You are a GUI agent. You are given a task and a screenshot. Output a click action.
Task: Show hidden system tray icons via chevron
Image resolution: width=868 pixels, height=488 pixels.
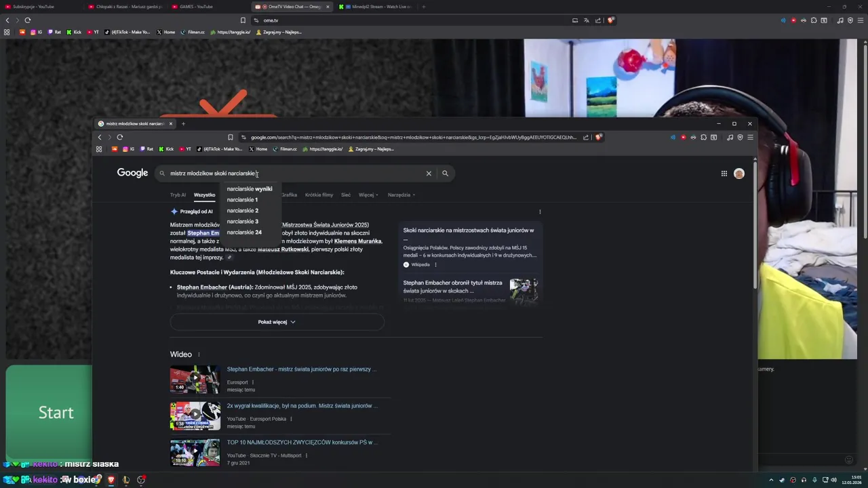[x=770, y=480]
